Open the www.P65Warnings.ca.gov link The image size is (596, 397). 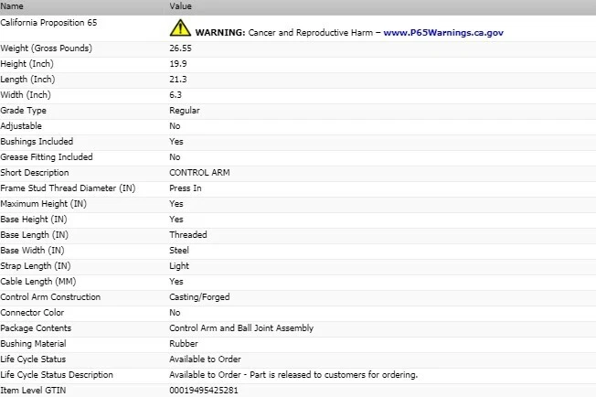point(443,33)
